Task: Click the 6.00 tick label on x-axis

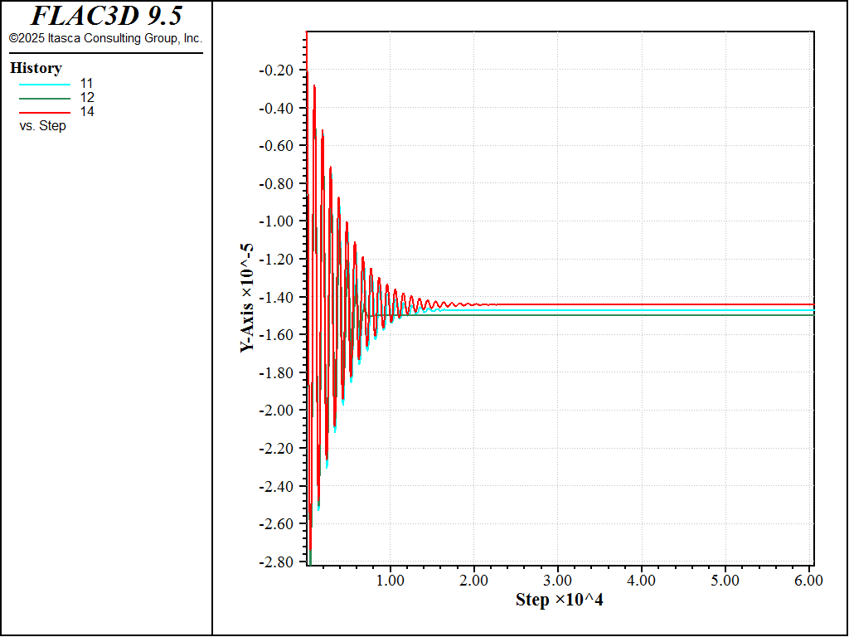Action: coord(809,581)
